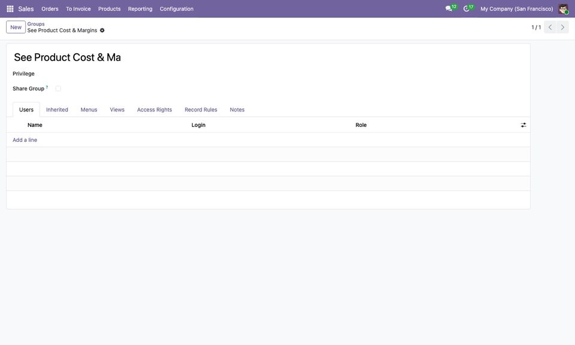Sort by the Login column header

pos(198,125)
